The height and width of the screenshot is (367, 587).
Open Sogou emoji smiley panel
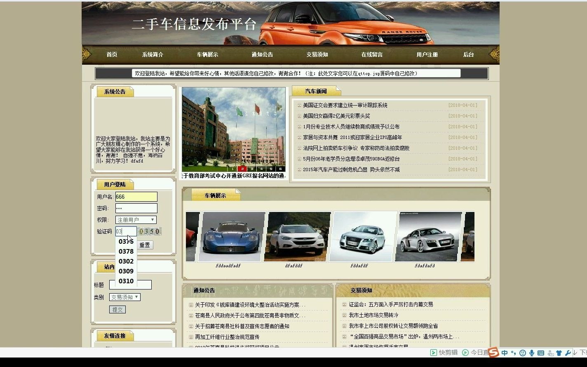coord(523,353)
